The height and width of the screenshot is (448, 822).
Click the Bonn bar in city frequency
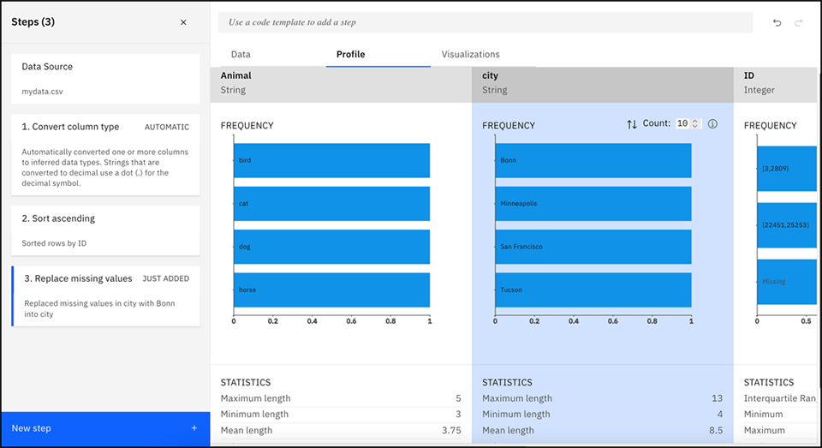593,160
